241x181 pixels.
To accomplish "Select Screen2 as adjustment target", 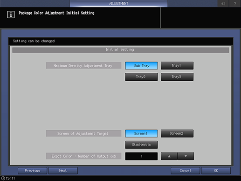I will pos(177,133).
